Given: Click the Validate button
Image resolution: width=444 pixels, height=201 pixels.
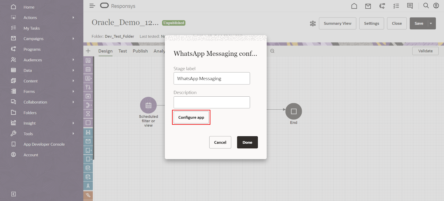Looking at the screenshot, I should point(425,51).
